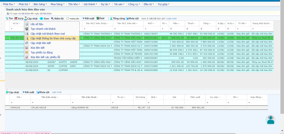
Task: Run the Kiểm lỗi error check
Action: [x=57, y=19]
